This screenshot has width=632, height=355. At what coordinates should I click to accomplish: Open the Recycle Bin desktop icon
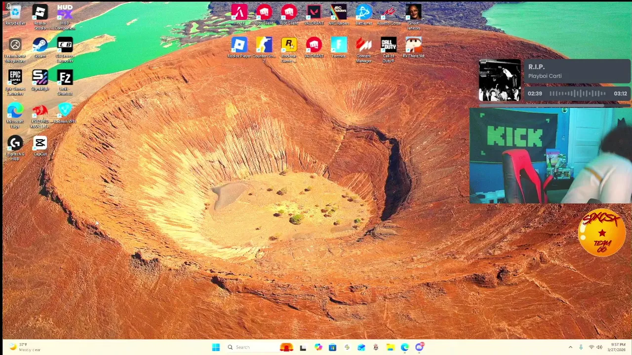click(15, 15)
